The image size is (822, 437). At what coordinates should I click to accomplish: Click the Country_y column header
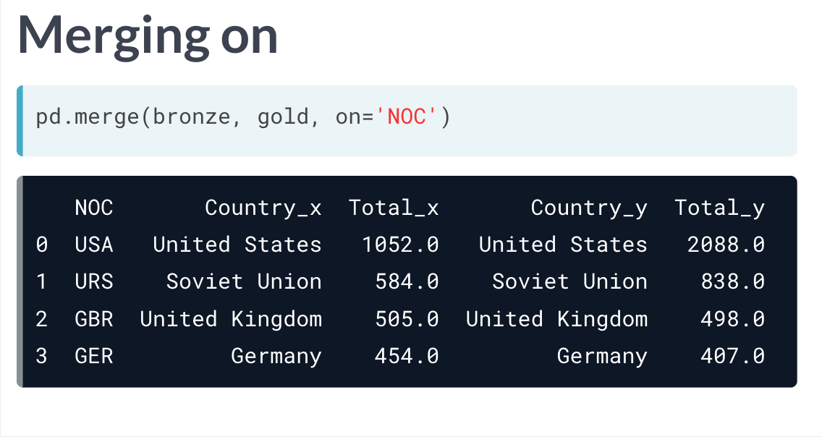click(589, 208)
